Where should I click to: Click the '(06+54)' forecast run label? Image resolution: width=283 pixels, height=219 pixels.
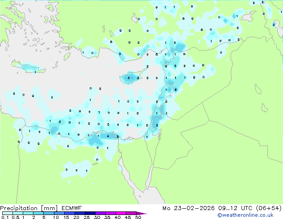tap(269, 208)
